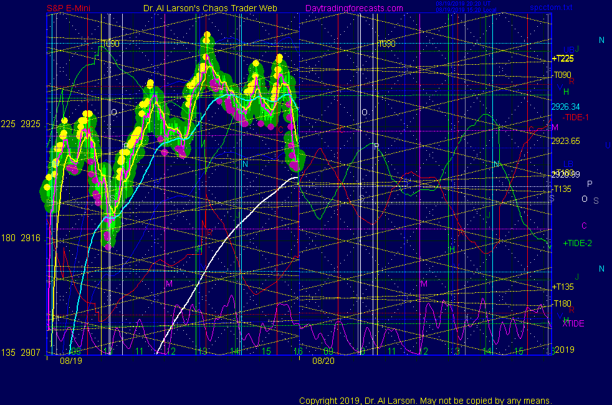Click the '2923.65' price value
This screenshot has width=612, height=405.
pyautogui.click(x=565, y=141)
